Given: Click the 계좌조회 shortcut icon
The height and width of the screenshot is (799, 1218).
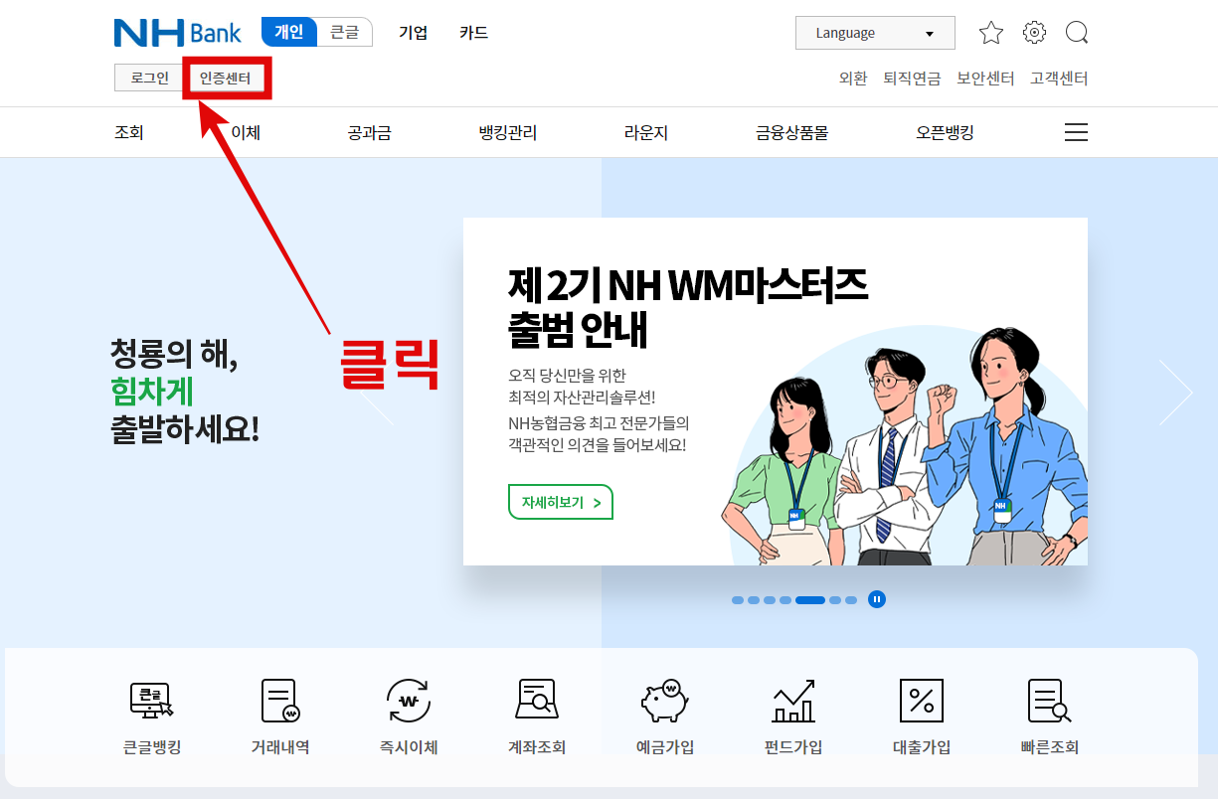Looking at the screenshot, I should 537,700.
